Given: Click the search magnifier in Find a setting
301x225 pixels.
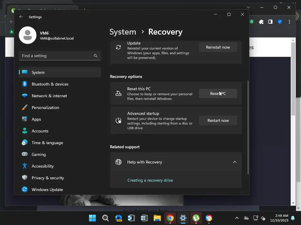Looking at the screenshot, I should [96, 56].
